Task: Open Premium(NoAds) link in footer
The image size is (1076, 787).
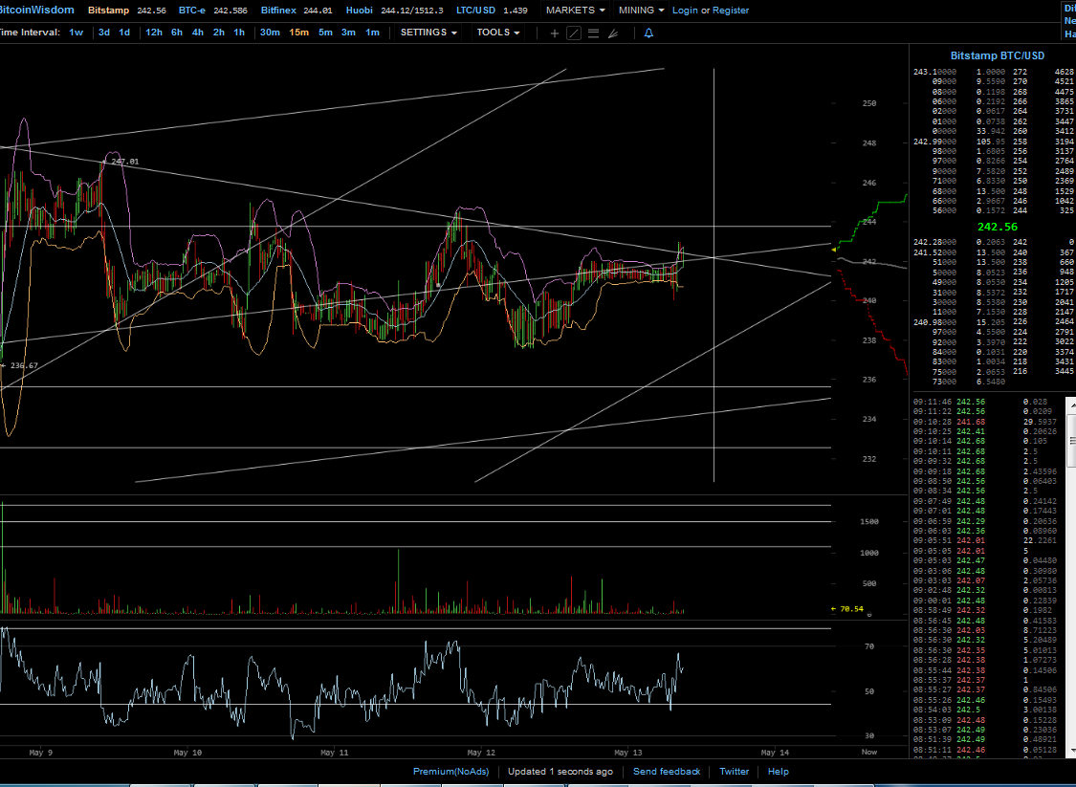Action: click(450, 771)
